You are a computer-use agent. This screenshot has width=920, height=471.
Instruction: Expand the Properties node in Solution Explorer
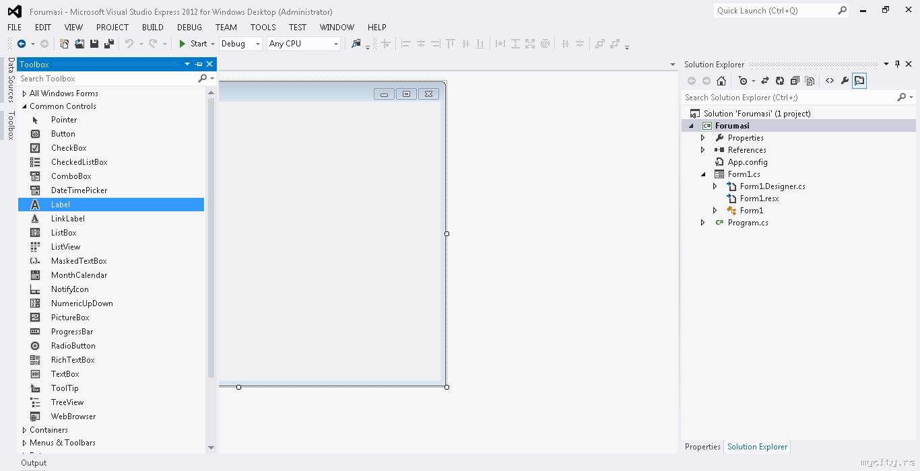(703, 138)
